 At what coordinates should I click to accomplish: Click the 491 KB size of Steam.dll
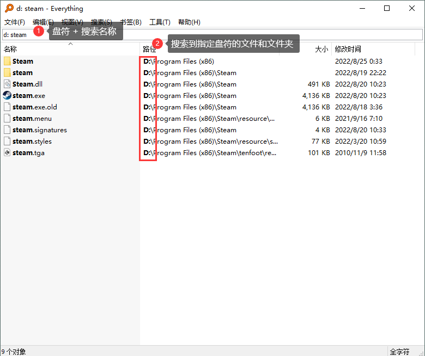click(319, 84)
